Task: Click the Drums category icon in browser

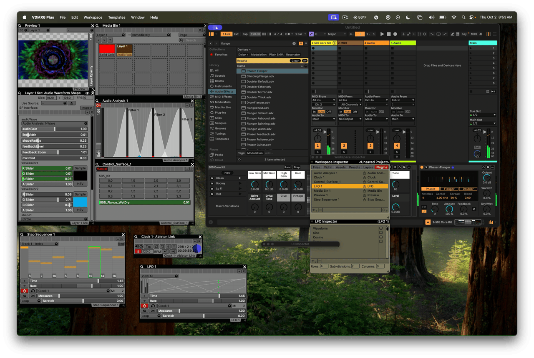Action: pyautogui.click(x=212, y=81)
